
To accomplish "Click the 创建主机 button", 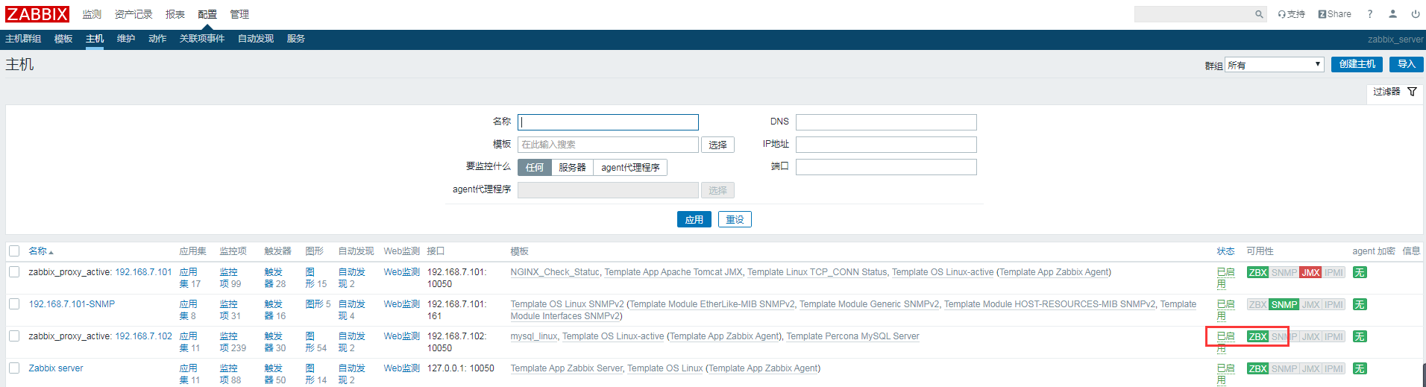I will pyautogui.click(x=1357, y=64).
